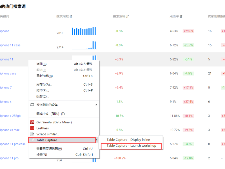Click the -8.6% search growth value
Screen dimensions: 225x169
(x=119, y=45)
